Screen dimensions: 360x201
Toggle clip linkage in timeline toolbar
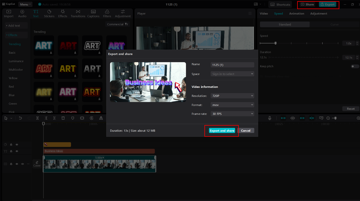point(302,118)
